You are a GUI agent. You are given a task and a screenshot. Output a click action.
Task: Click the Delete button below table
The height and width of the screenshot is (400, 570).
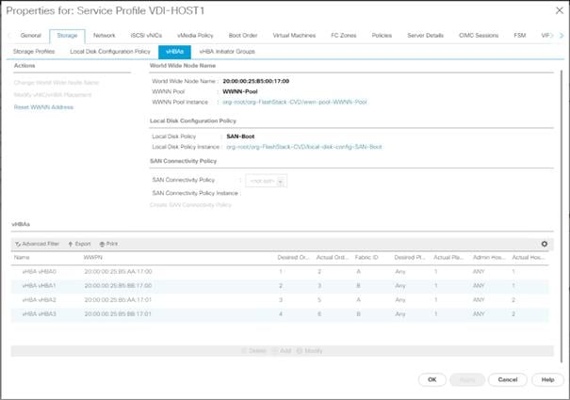point(254,351)
